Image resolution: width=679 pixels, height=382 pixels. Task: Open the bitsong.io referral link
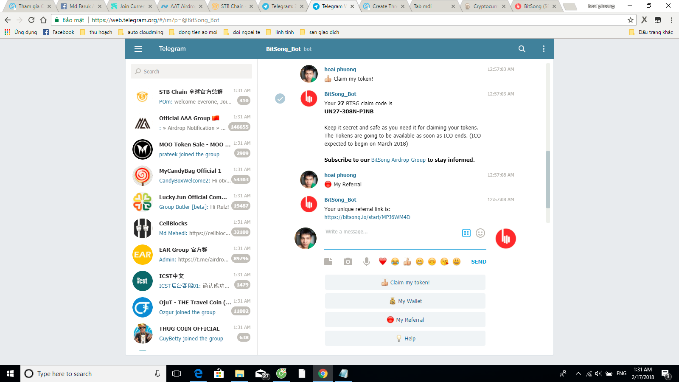[367, 217]
